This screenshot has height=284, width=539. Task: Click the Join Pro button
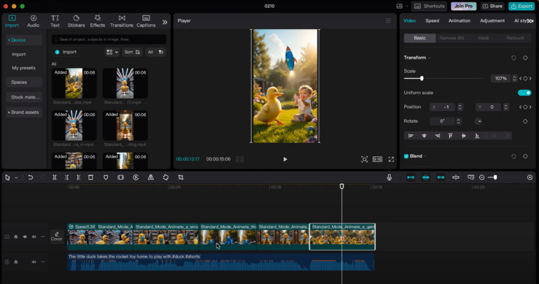tap(464, 6)
